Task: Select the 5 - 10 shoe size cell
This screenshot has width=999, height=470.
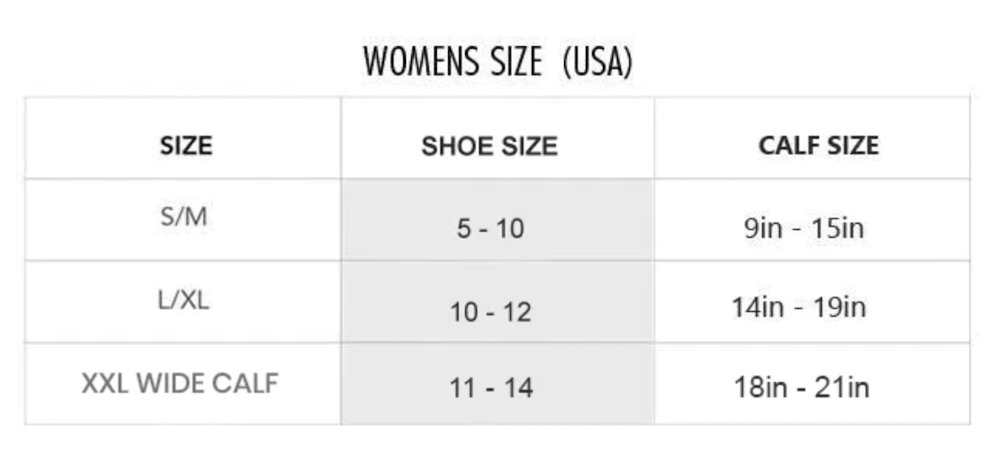Action: [490, 229]
